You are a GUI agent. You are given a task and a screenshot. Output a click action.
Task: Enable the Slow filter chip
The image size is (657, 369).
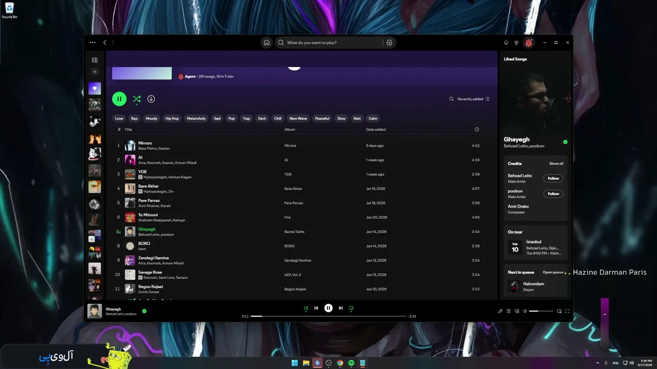click(x=341, y=118)
